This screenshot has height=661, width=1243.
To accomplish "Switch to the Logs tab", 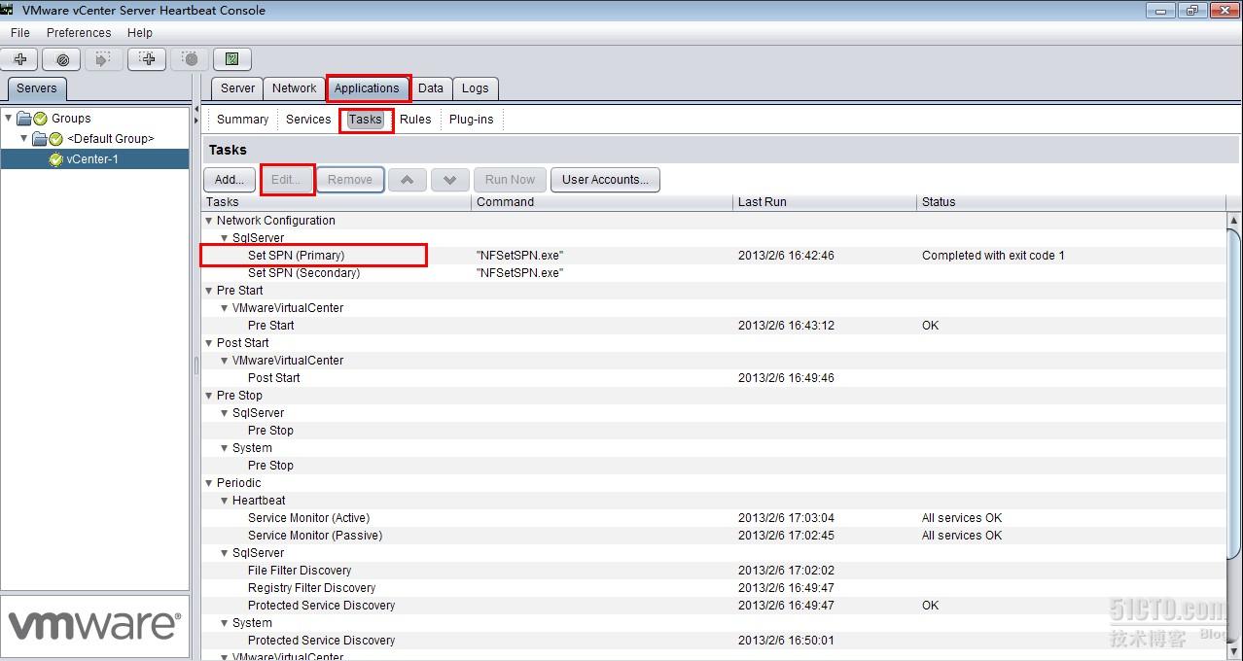I will tap(476, 88).
